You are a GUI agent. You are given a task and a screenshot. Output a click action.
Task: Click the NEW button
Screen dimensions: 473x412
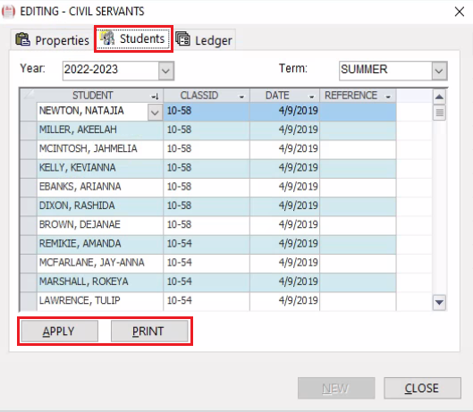336,388
